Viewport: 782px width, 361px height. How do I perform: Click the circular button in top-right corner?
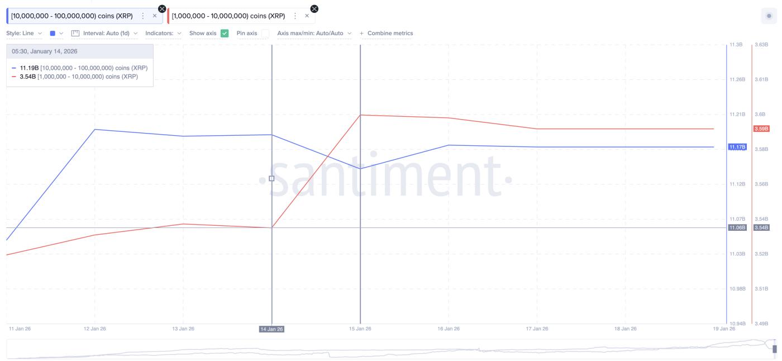[770, 15]
